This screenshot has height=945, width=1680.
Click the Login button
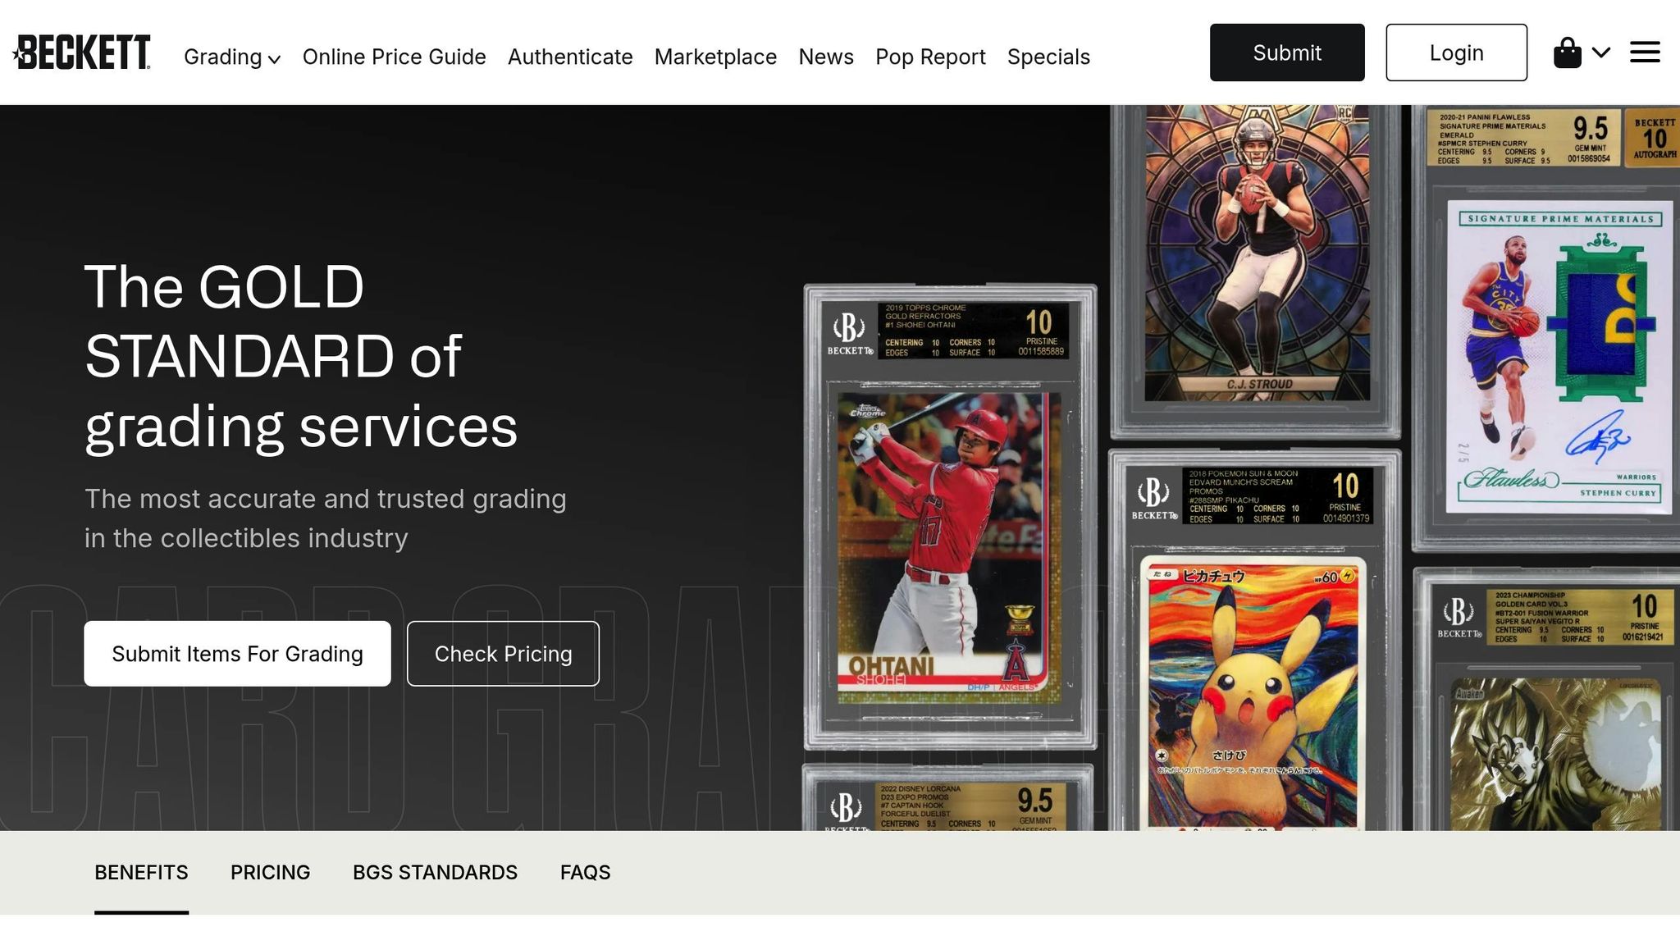point(1456,52)
